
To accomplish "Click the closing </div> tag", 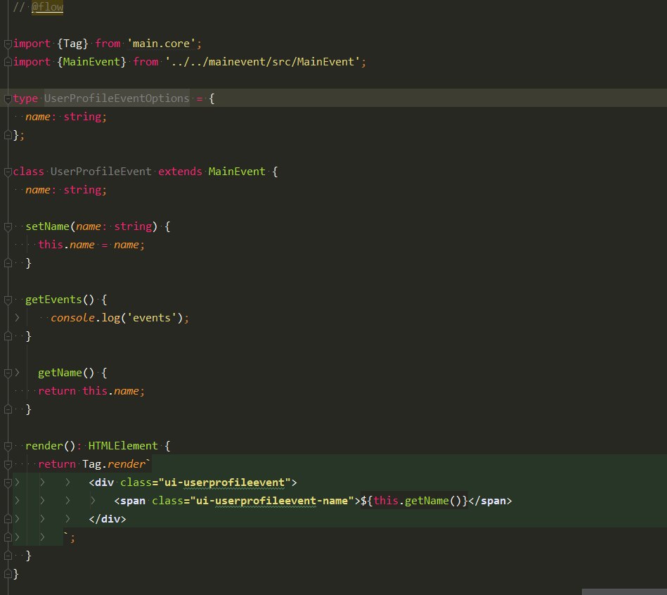I will click(x=108, y=519).
